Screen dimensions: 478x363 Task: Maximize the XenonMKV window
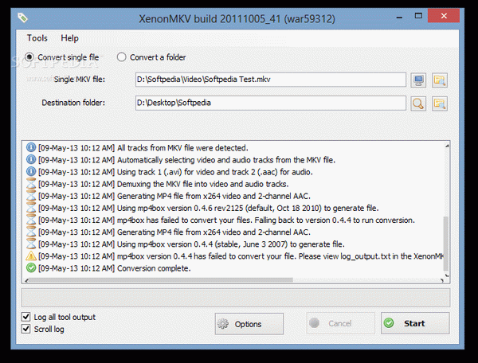click(418, 16)
